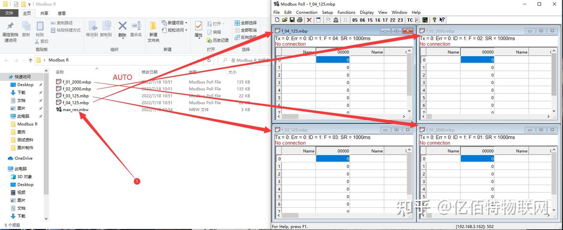Click the context help arrow icon
The width and height of the screenshot is (563, 230).
click(x=442, y=20)
